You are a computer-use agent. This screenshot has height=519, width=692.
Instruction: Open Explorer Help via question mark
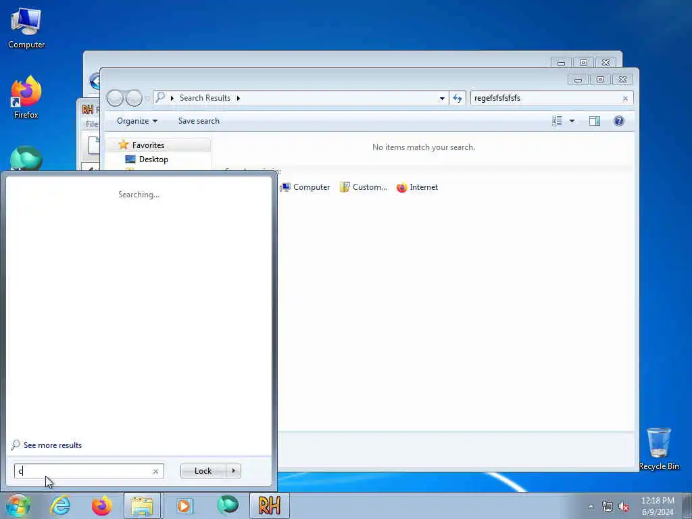pos(619,121)
